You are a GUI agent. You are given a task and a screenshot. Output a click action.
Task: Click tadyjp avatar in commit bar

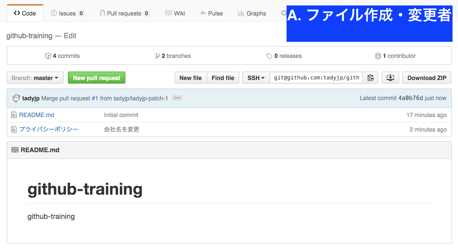point(16,98)
